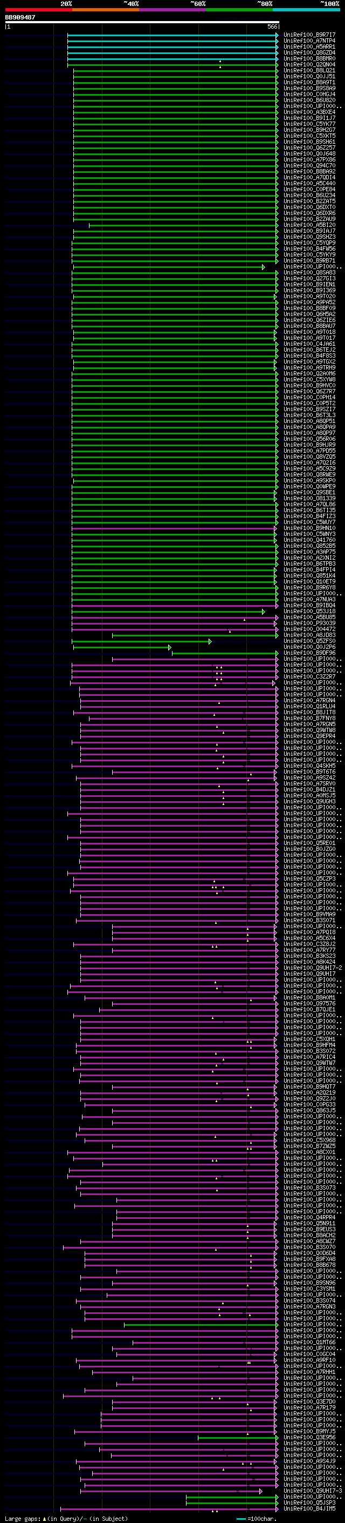
Task: Select the UniRef100_Q4SKH5 hit label
Action: pyautogui.click(x=309, y=766)
